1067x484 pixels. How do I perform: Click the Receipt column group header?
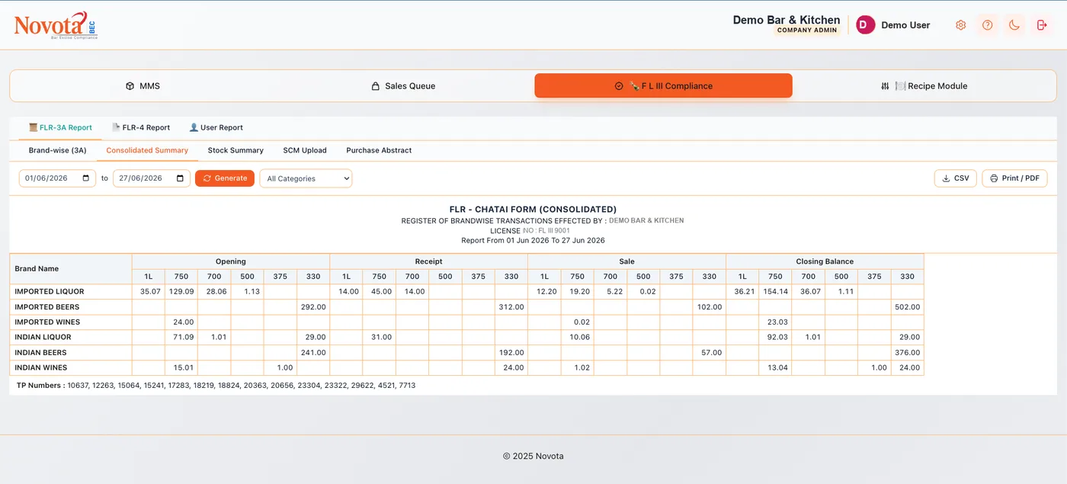(x=428, y=261)
